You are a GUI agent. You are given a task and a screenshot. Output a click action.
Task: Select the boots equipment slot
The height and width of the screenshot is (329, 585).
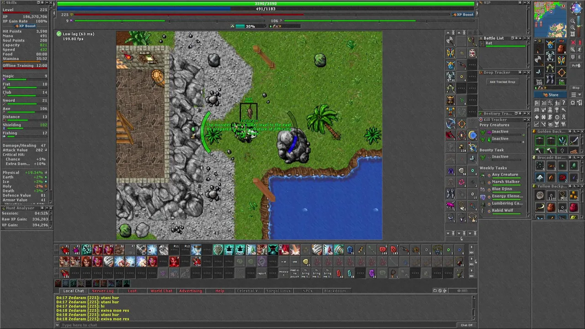[550, 79]
